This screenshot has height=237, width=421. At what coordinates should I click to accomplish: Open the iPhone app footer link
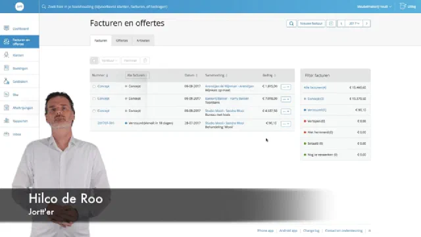(x=265, y=230)
